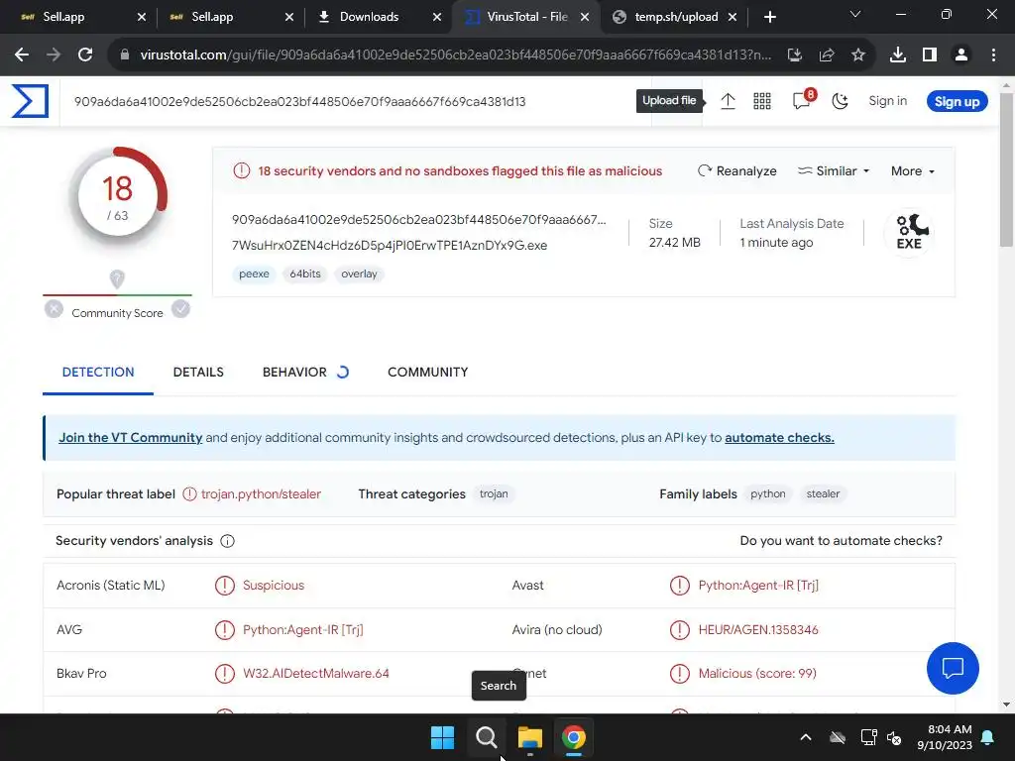Screen dimensions: 1015x761
Task: Click the upload file arrow icon
Action: pos(728,101)
